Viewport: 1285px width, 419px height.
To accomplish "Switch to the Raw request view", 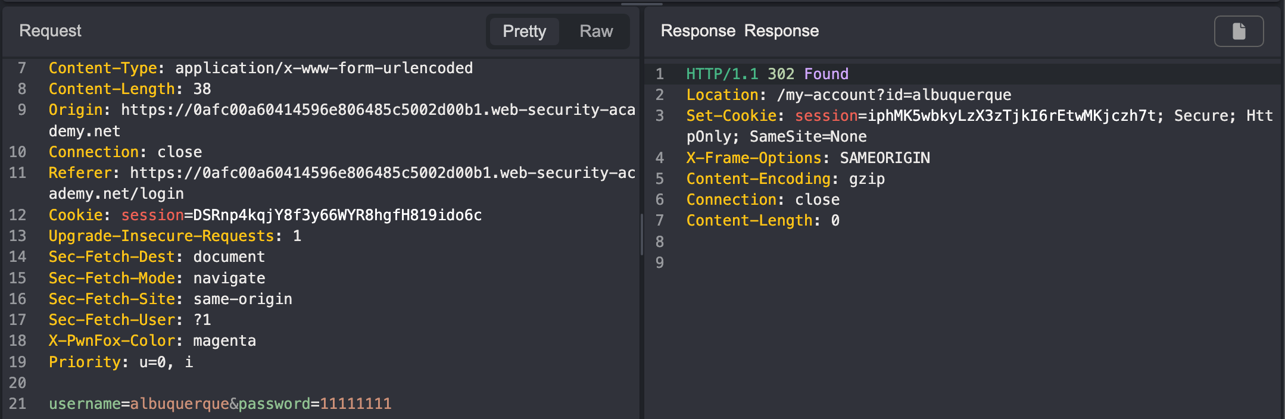I will click(595, 31).
